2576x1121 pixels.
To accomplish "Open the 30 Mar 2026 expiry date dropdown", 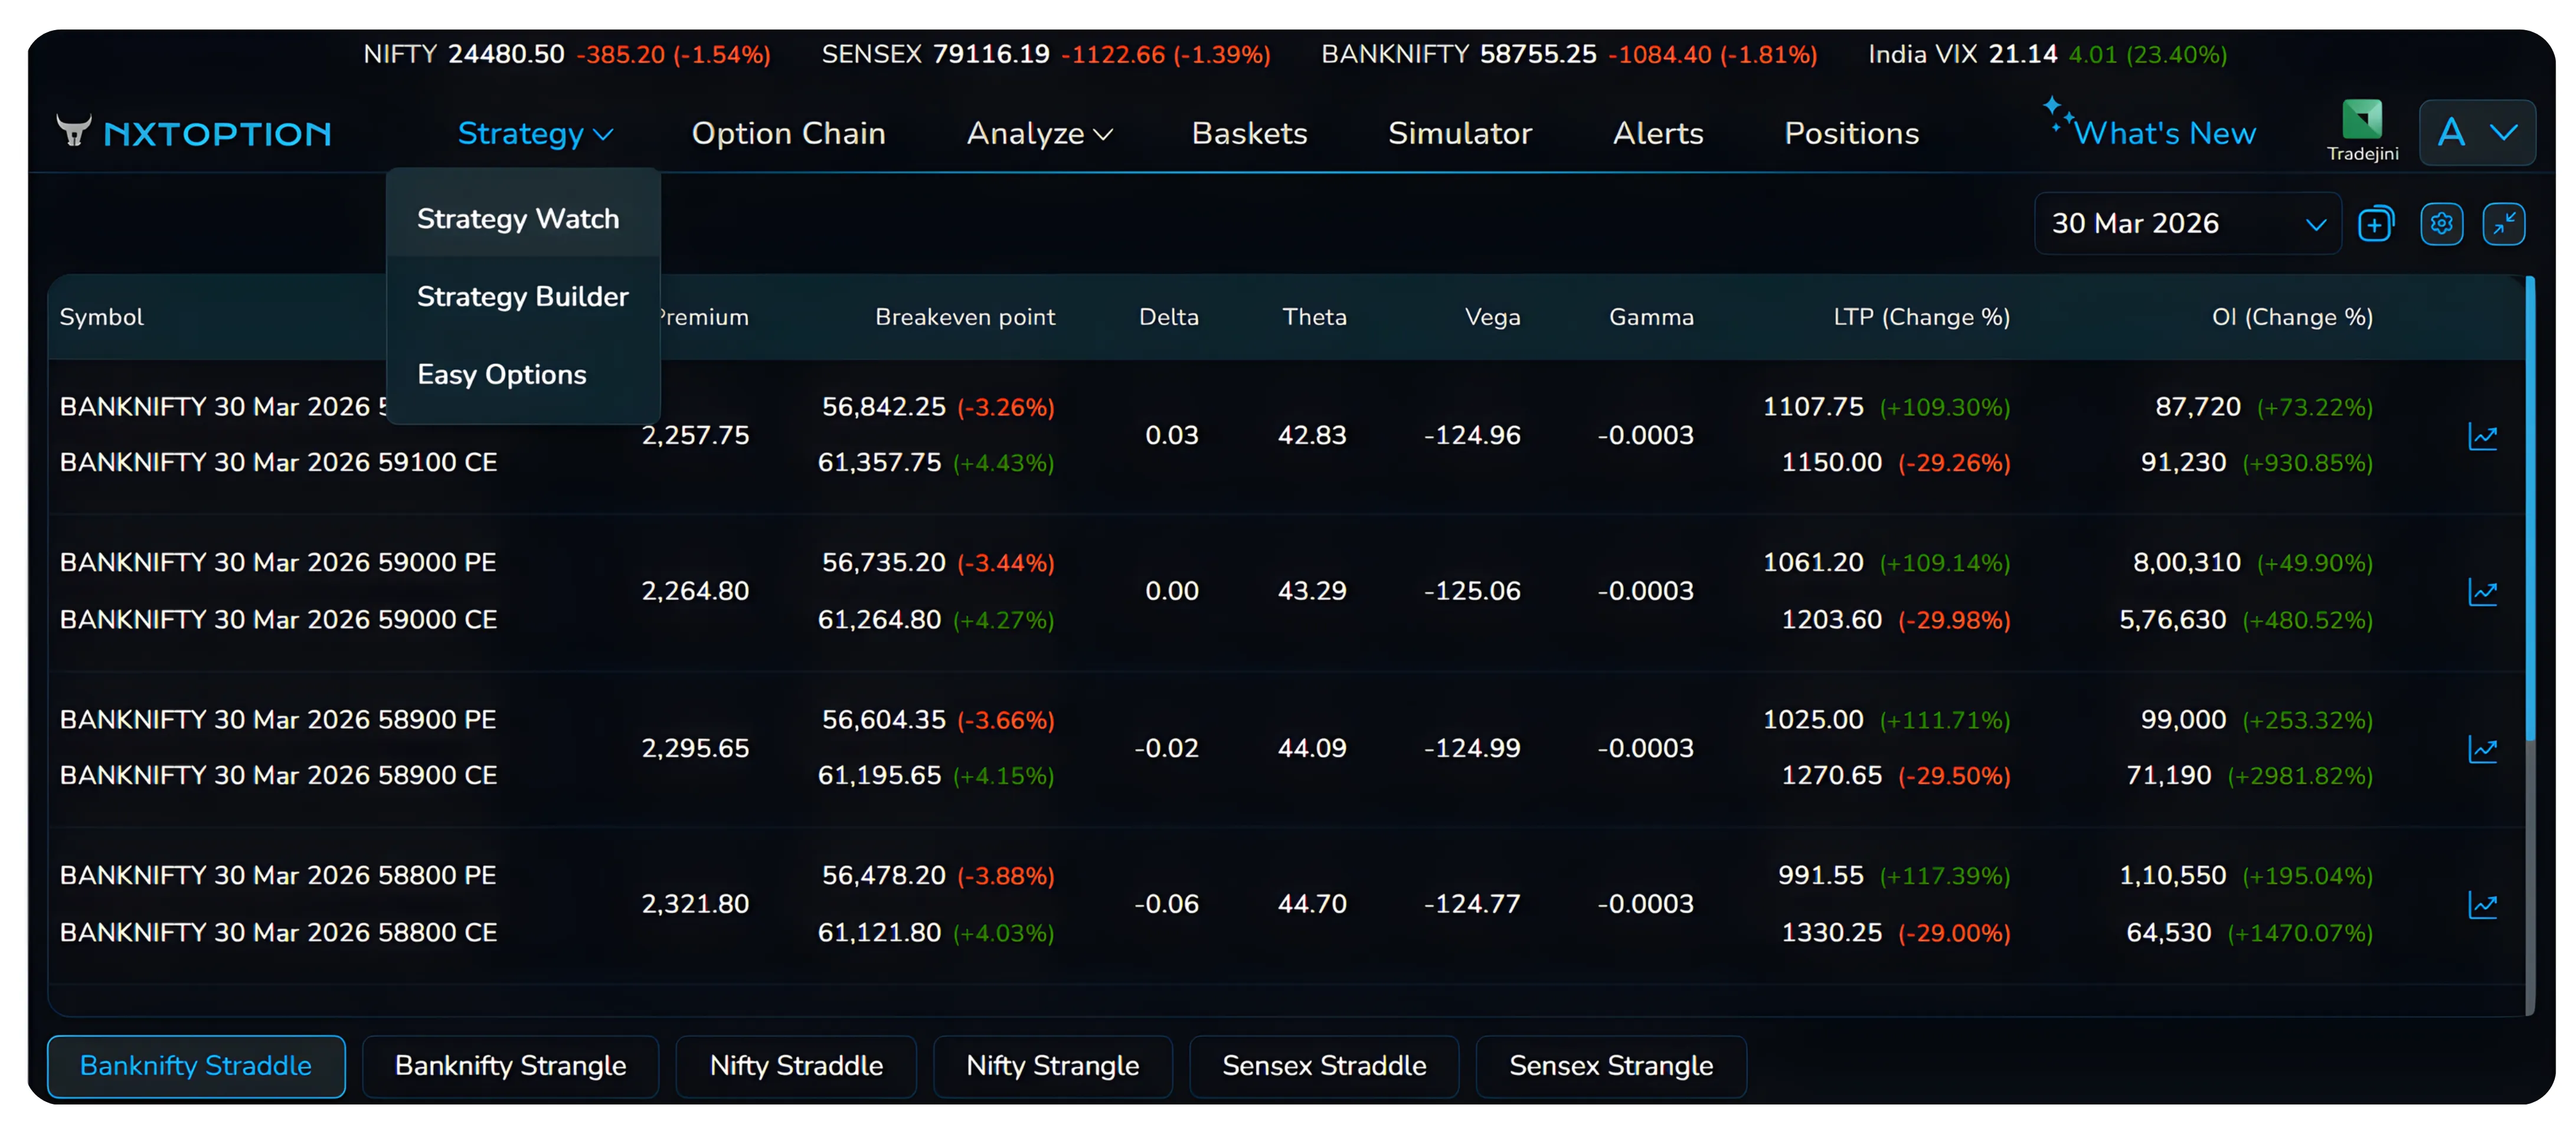I will point(2187,223).
